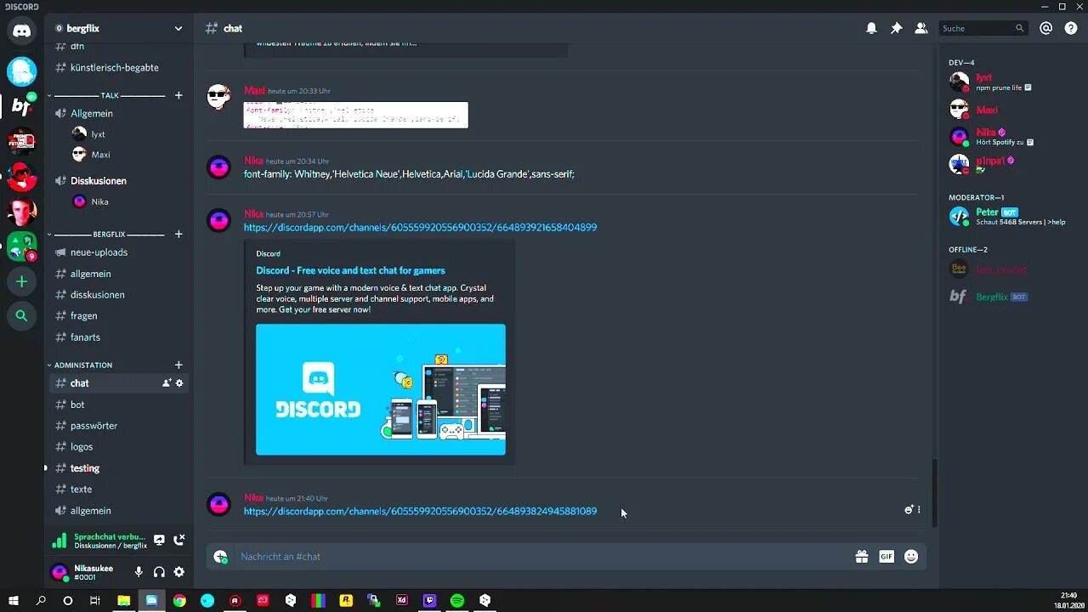Add reaction to Nika's last message
This screenshot has width=1088, height=612.
click(909, 510)
